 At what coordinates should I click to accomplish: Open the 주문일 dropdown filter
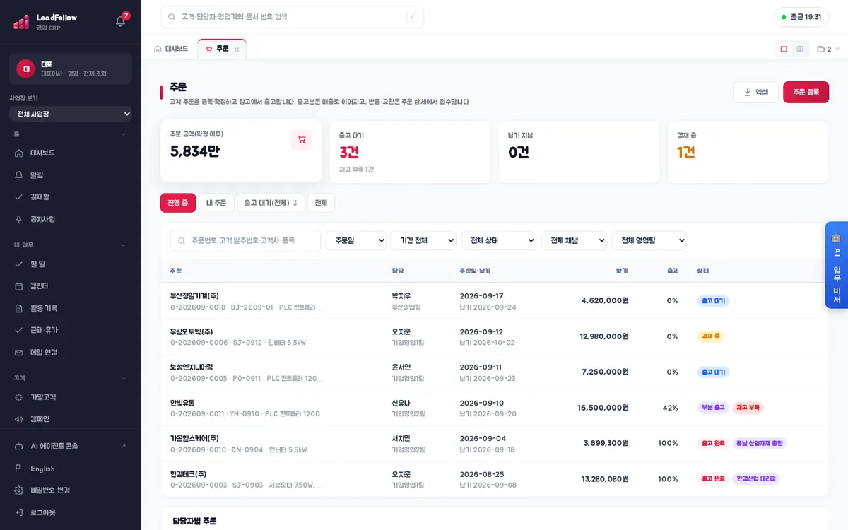click(356, 240)
